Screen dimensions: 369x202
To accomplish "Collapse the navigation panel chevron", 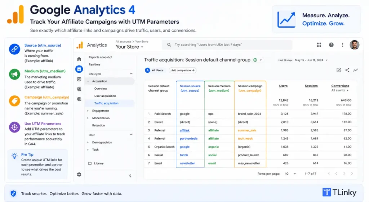I will coord(130,176).
